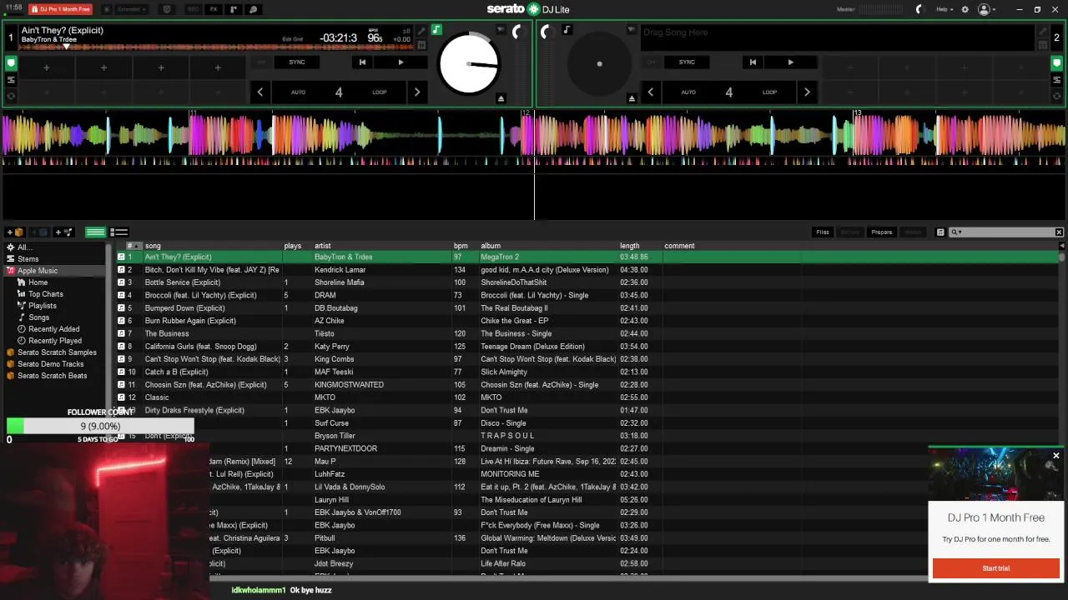Select loops list icon on deck 2
Viewport: 1068px width, 600px height.
[1057, 79]
